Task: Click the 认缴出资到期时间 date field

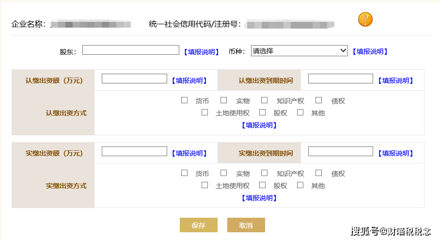Action: (341, 79)
